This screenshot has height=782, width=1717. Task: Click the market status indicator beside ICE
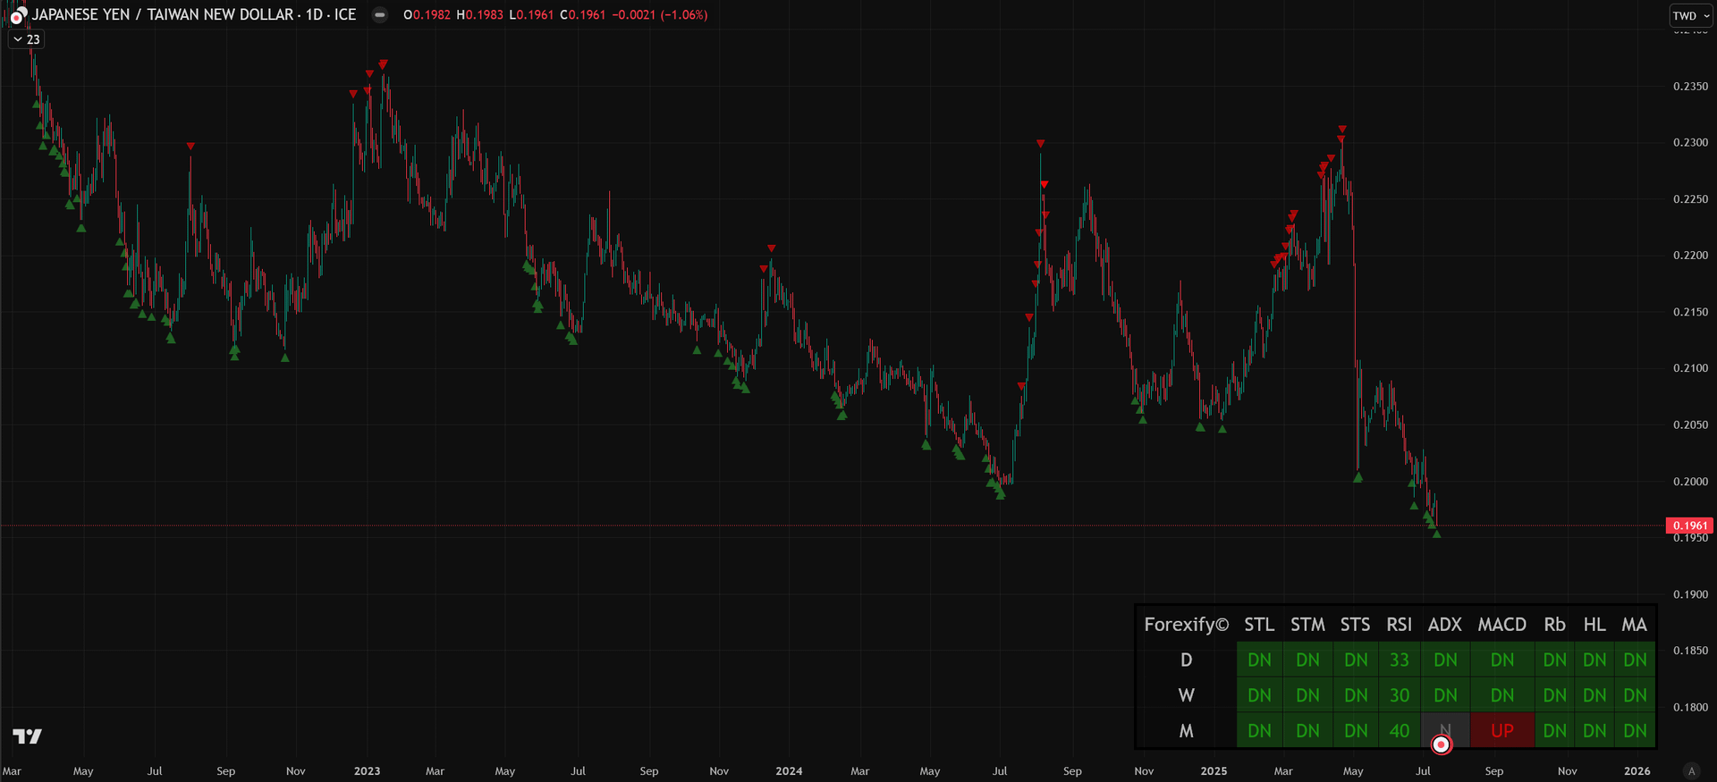380,14
